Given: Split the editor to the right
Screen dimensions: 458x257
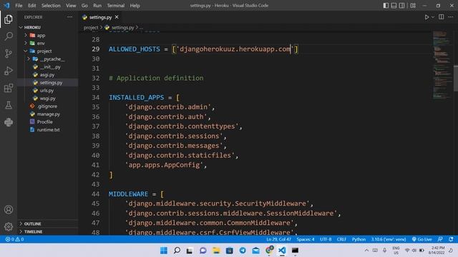Looking at the screenshot, I should [442, 17].
